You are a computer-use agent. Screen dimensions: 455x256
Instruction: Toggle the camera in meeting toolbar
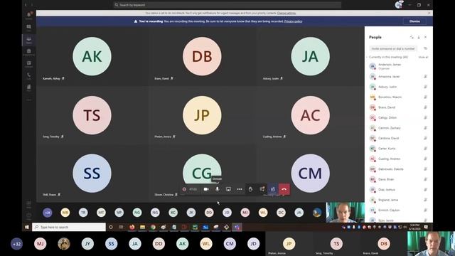click(206, 189)
